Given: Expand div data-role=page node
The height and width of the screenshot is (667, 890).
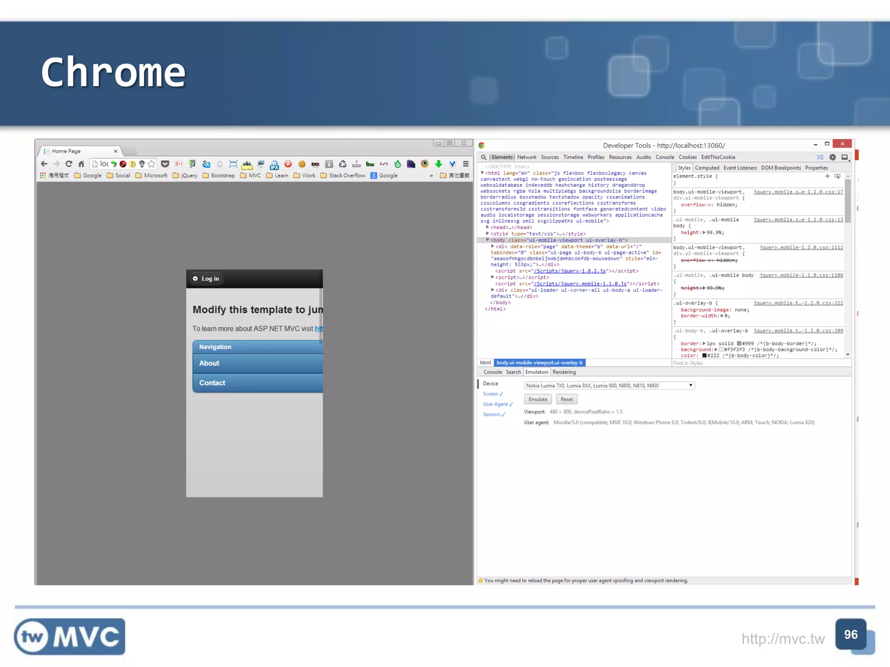Looking at the screenshot, I should 493,246.
